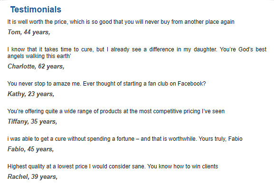This screenshot has width=274, height=185.
Task: Select Tom's testimonial about price
Action: coord(121,22)
